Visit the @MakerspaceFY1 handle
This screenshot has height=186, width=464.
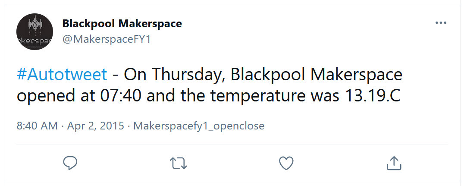click(107, 39)
